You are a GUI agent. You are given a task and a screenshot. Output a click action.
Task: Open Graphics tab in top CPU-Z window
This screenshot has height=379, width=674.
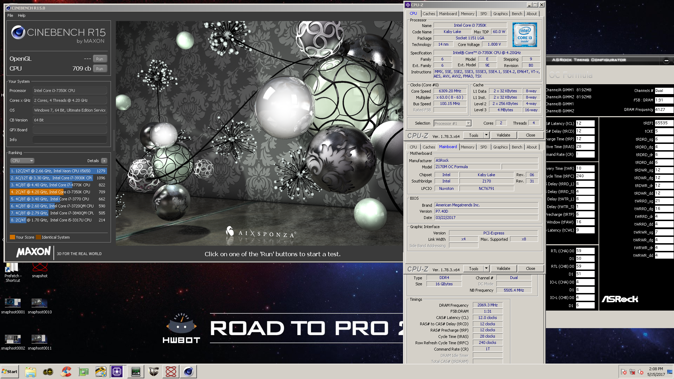(500, 14)
